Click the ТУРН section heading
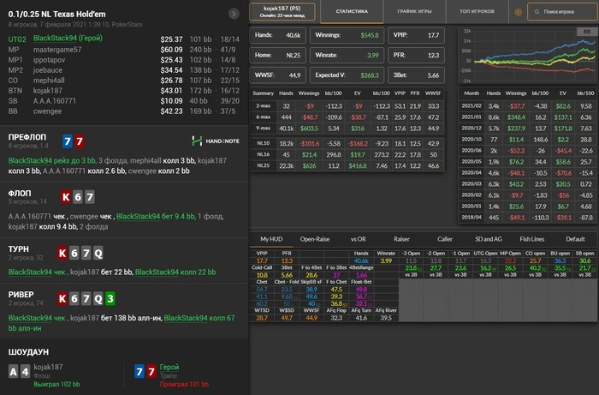The height and width of the screenshot is (395, 599). tap(18, 249)
